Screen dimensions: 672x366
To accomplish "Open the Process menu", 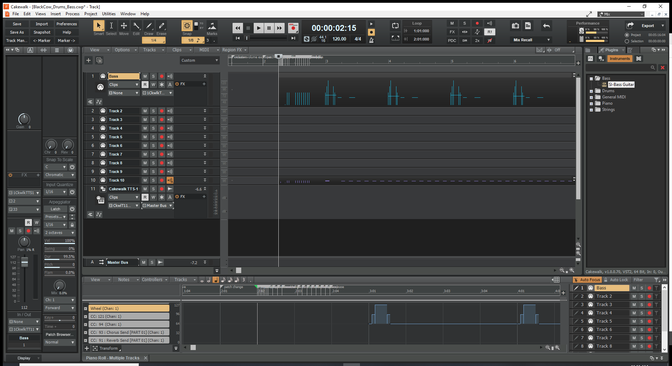I will point(72,14).
